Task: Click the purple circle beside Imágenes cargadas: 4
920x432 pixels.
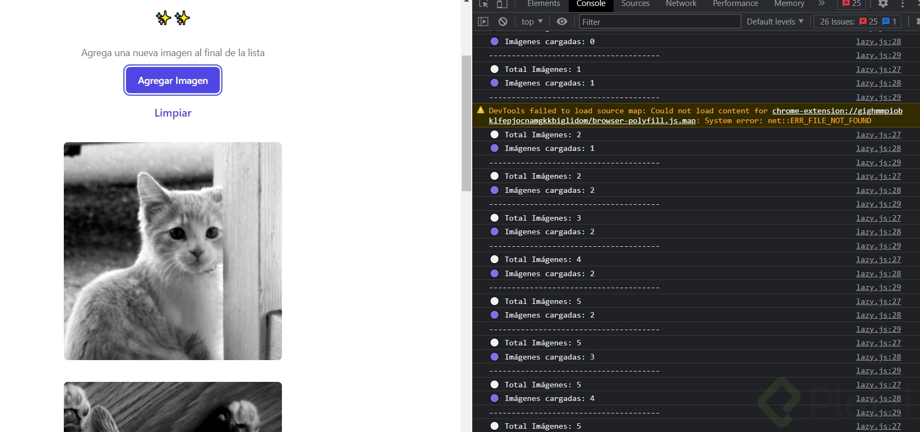Action: coord(494,398)
